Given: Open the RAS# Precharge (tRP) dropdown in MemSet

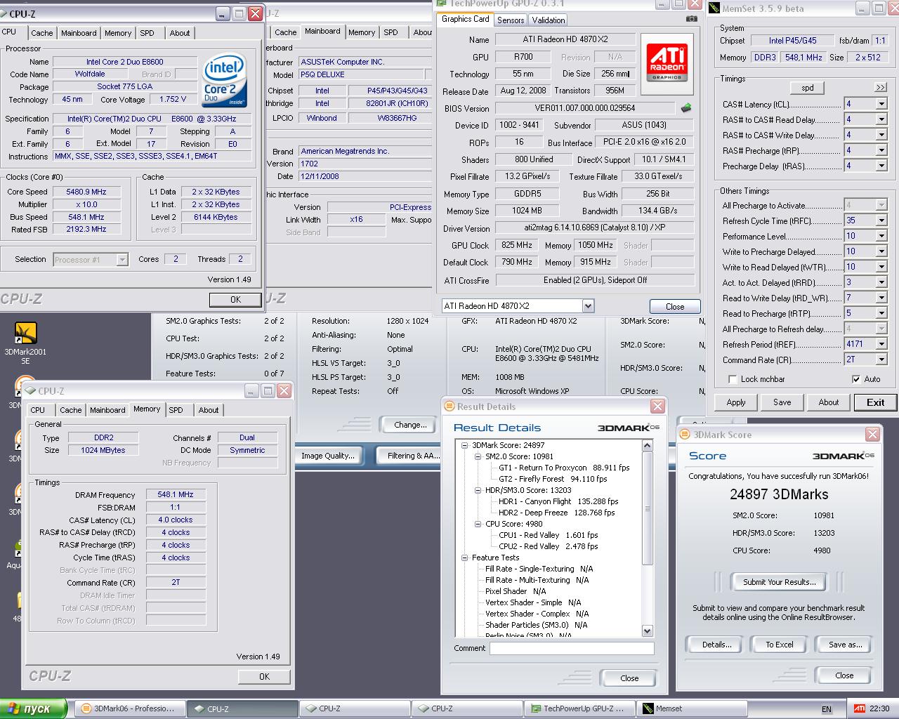Looking at the screenshot, I should [881, 150].
